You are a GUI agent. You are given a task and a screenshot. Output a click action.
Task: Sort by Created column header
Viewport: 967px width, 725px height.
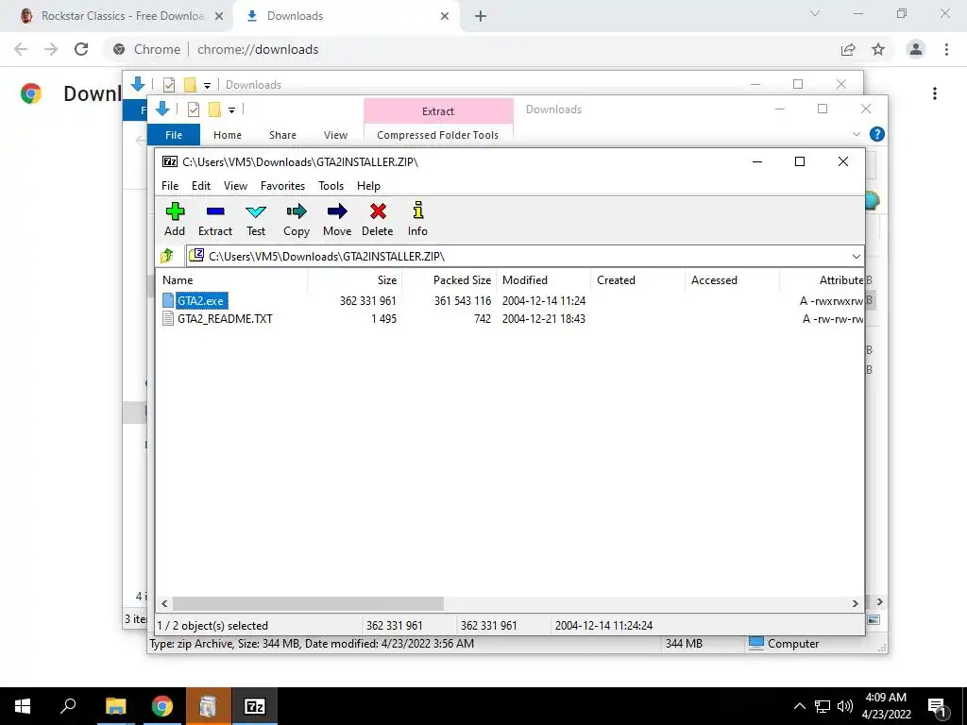point(638,279)
